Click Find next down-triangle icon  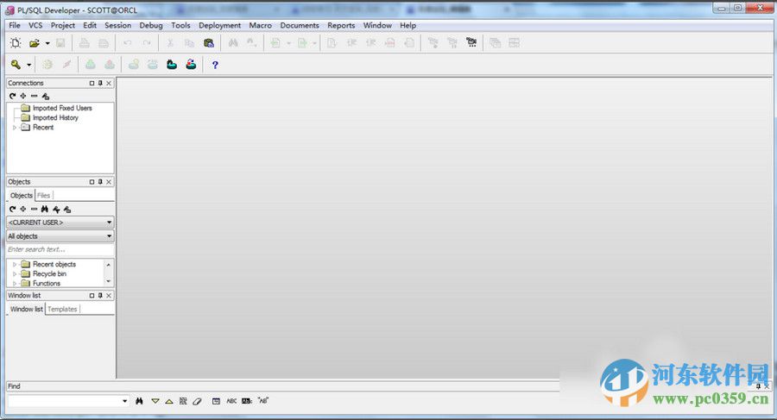pyautogui.click(x=155, y=401)
